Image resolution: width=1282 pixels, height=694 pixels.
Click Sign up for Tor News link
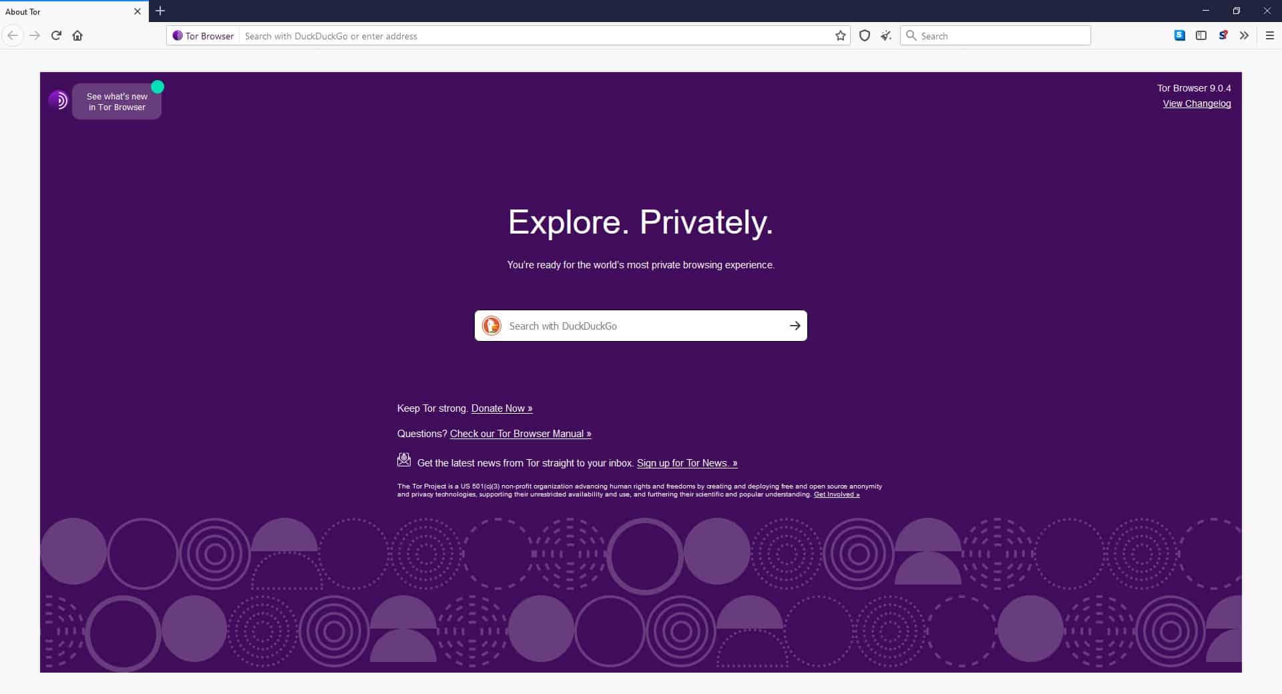pos(686,463)
